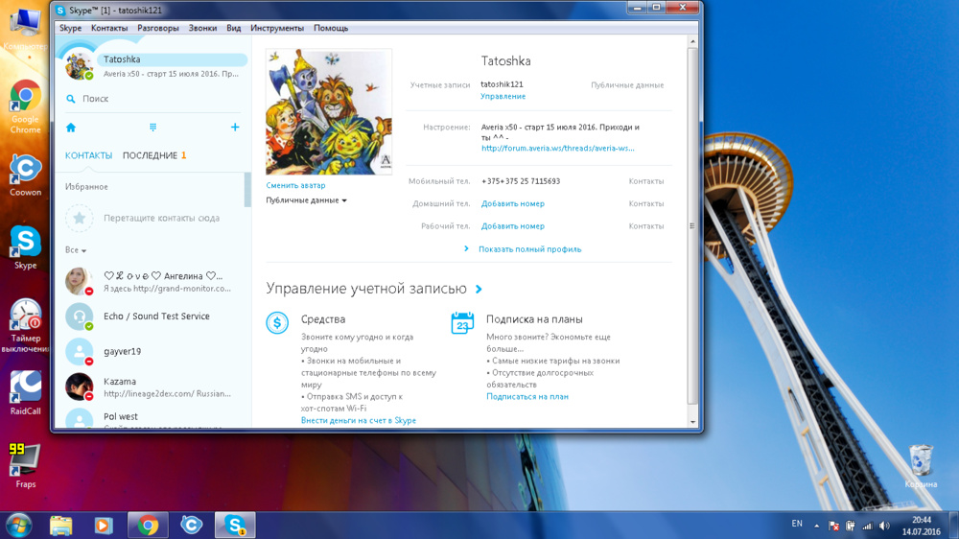
Task: Click the subscription calendar icon
Action: point(462,323)
